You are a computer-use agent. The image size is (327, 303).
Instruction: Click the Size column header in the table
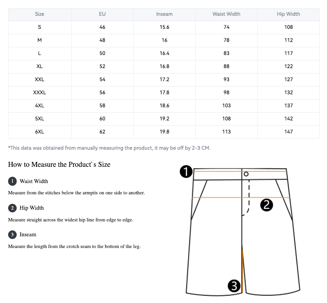click(40, 14)
